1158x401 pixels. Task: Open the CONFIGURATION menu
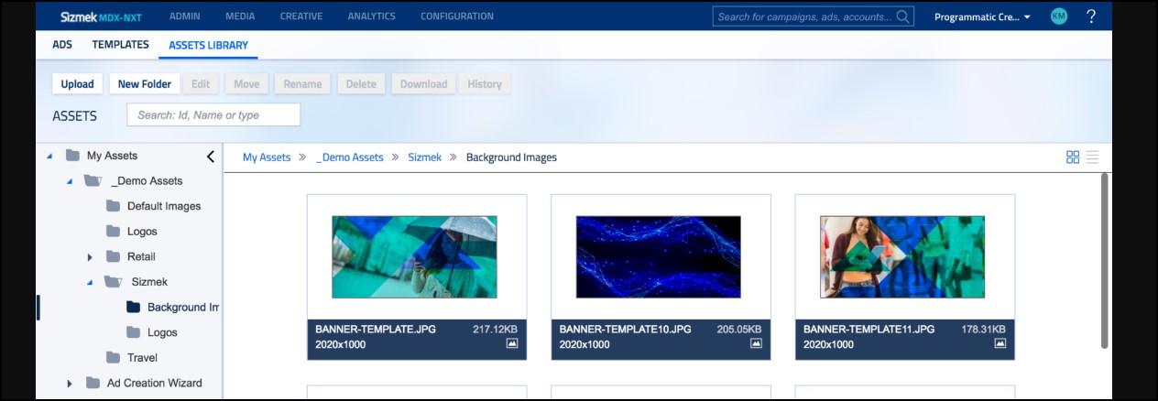coord(456,16)
